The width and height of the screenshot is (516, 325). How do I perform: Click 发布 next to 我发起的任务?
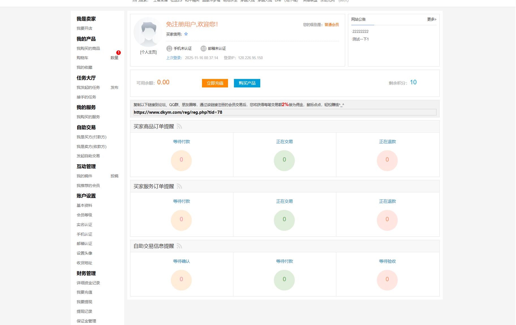pyautogui.click(x=114, y=88)
